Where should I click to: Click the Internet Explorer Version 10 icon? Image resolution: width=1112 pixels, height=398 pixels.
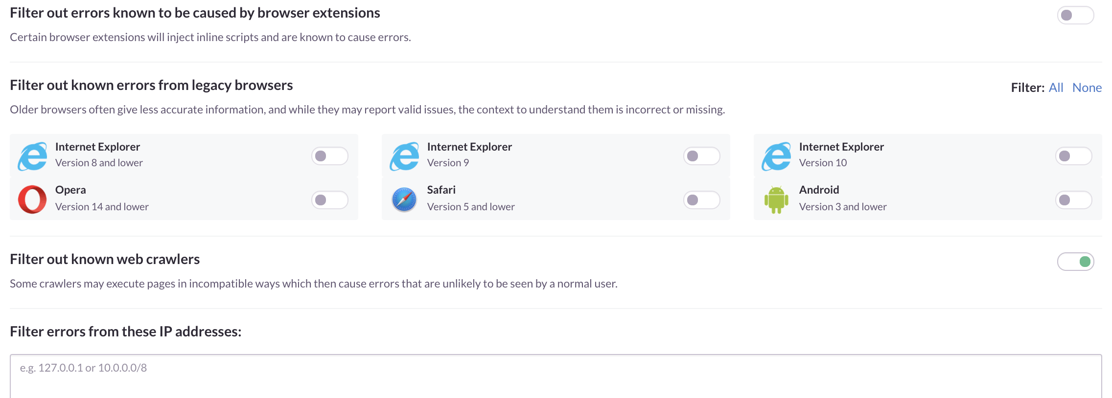click(776, 156)
